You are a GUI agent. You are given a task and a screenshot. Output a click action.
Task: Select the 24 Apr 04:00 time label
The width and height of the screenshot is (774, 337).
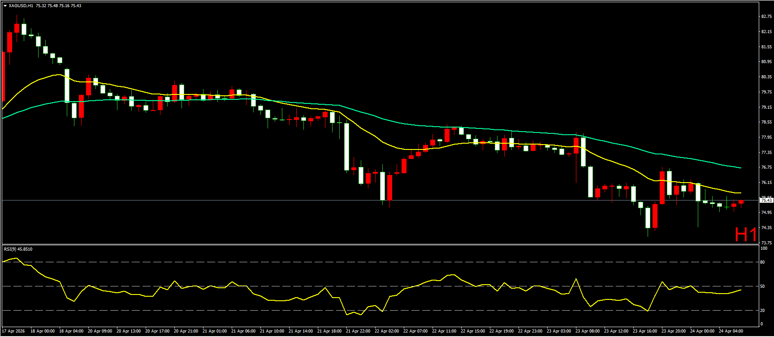click(x=731, y=331)
